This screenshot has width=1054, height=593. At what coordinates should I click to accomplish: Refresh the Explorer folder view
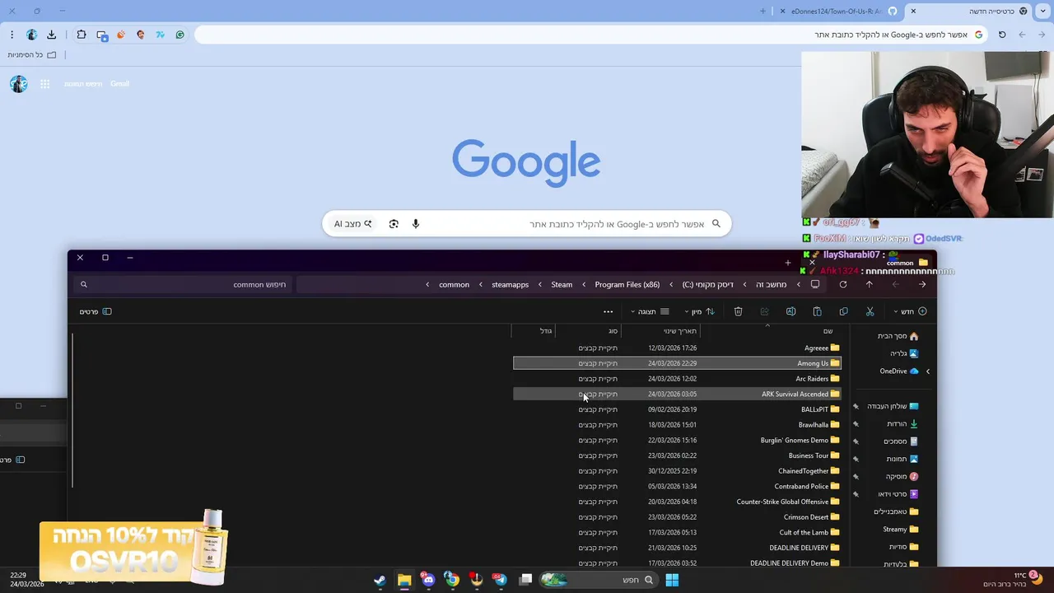(842, 284)
